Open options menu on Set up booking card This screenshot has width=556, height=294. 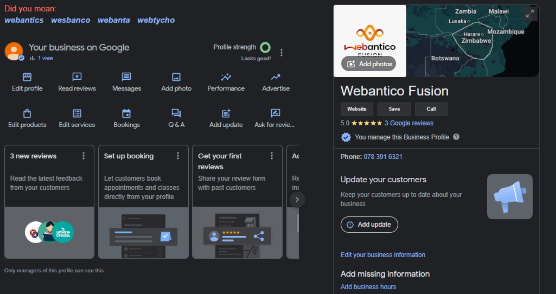tap(178, 156)
